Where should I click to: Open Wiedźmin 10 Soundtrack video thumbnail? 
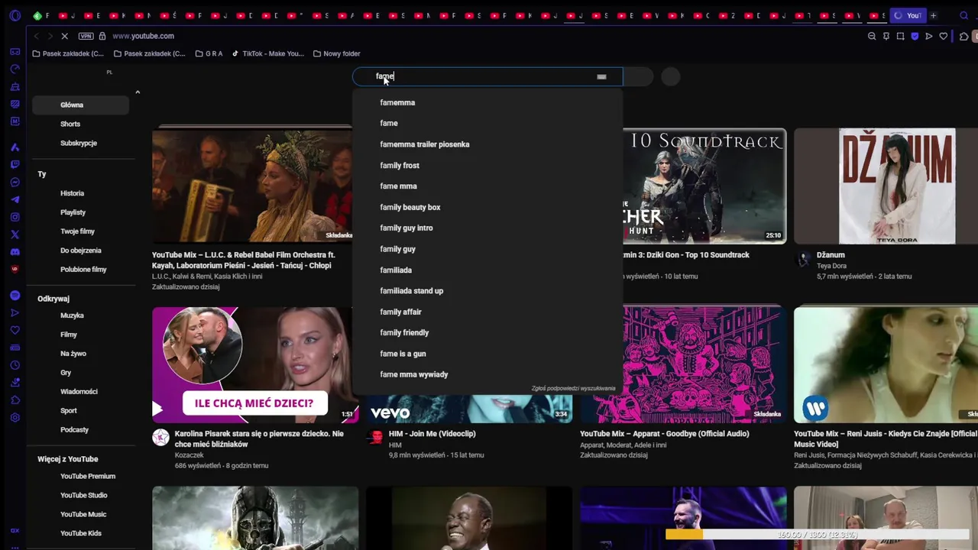[704, 186]
